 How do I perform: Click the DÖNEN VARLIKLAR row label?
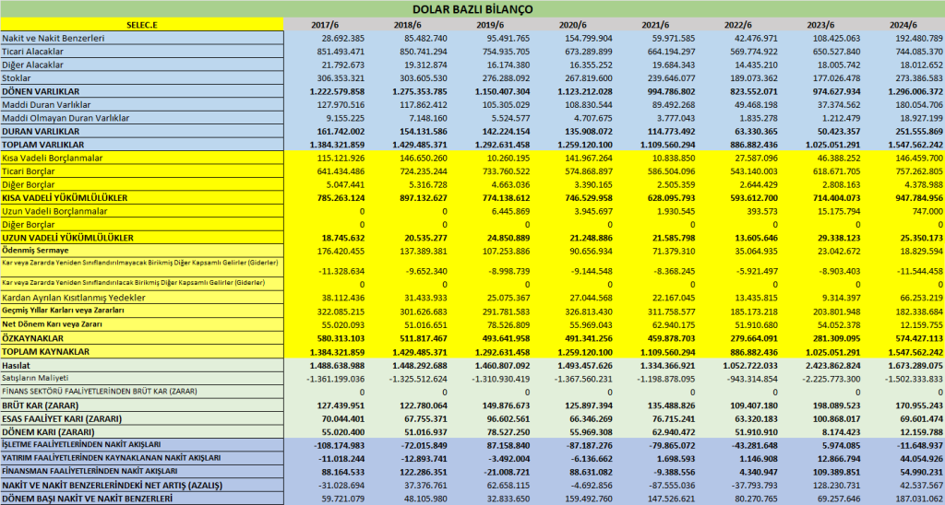coord(41,91)
